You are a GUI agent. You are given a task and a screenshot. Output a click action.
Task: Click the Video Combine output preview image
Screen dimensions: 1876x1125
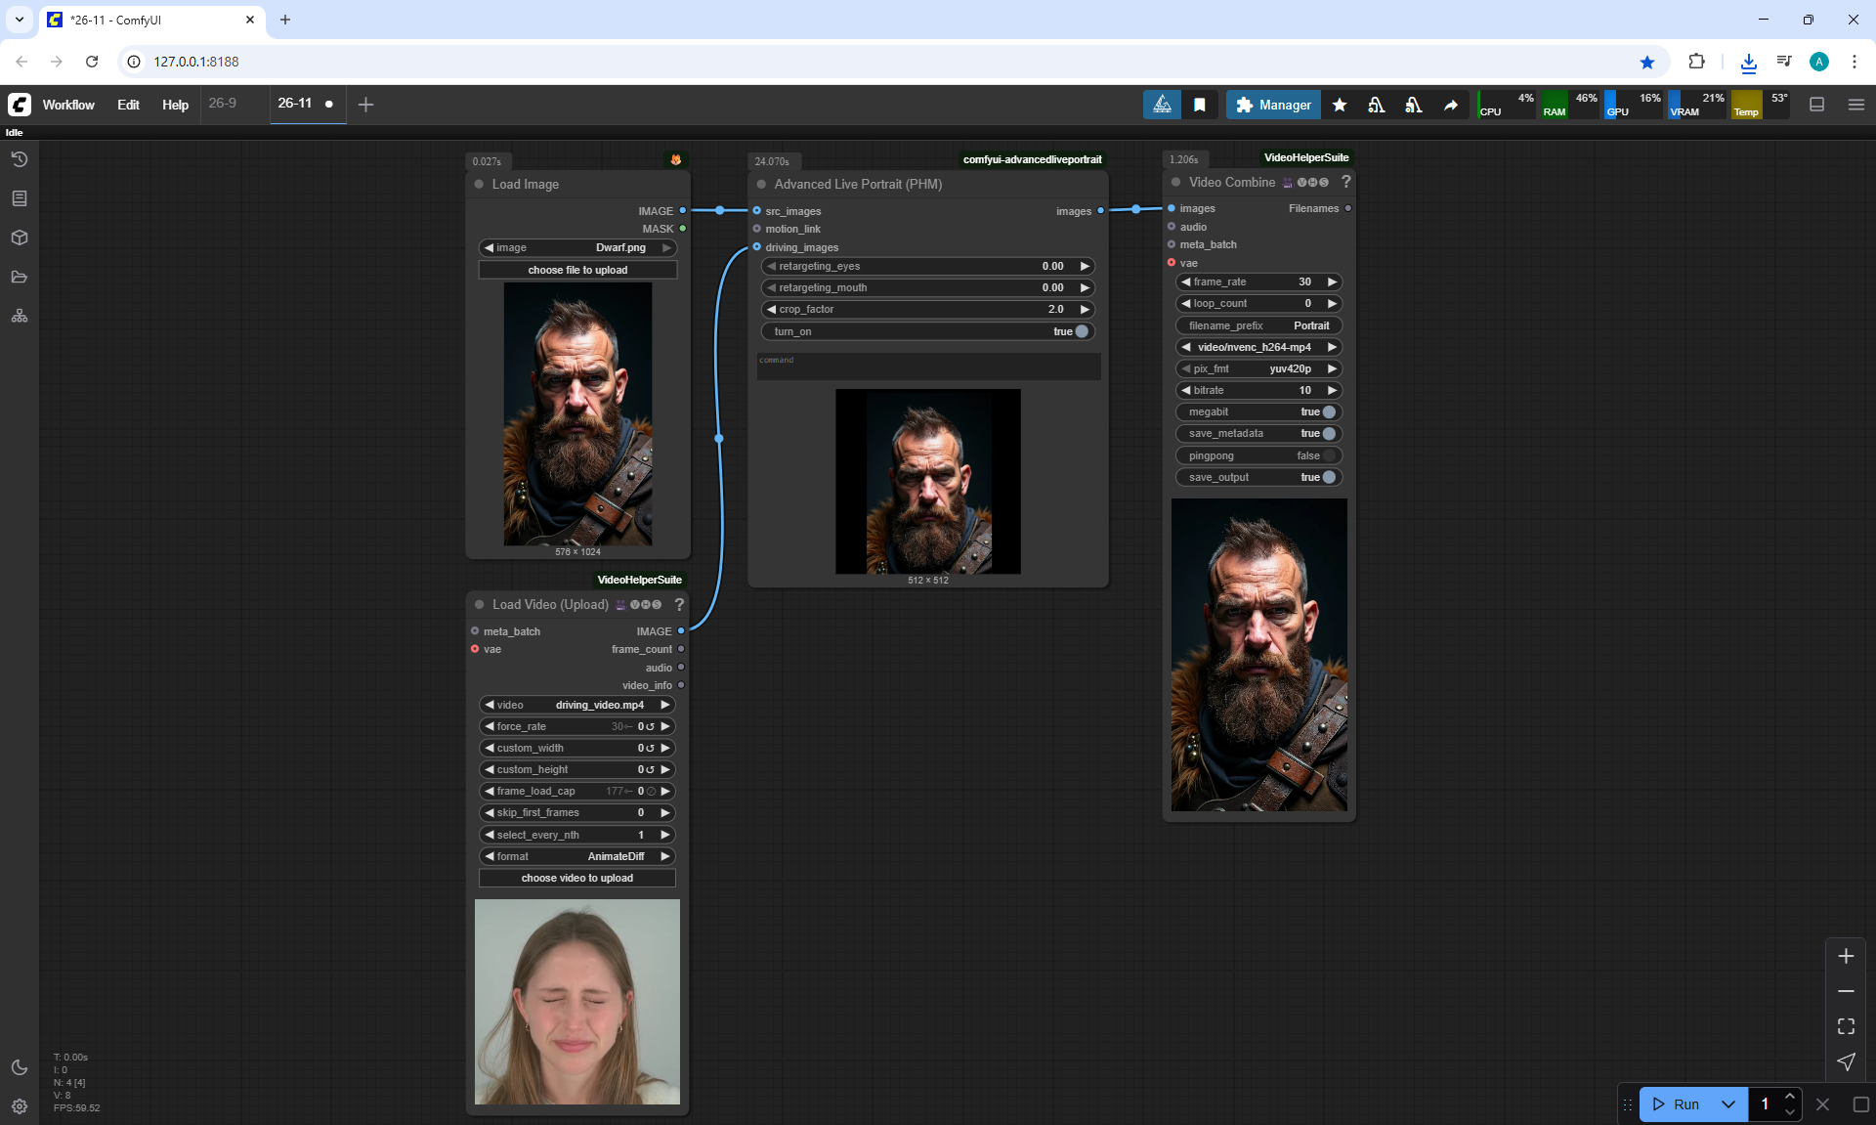click(1258, 654)
